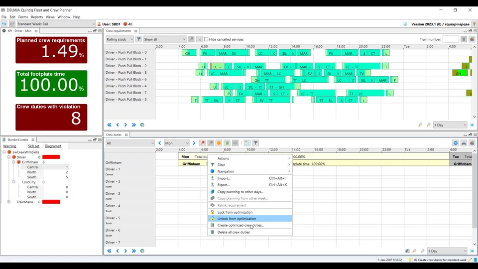The height and width of the screenshot is (269, 478).
Task: Click the Warning column header
Action: click(x=9, y=146)
